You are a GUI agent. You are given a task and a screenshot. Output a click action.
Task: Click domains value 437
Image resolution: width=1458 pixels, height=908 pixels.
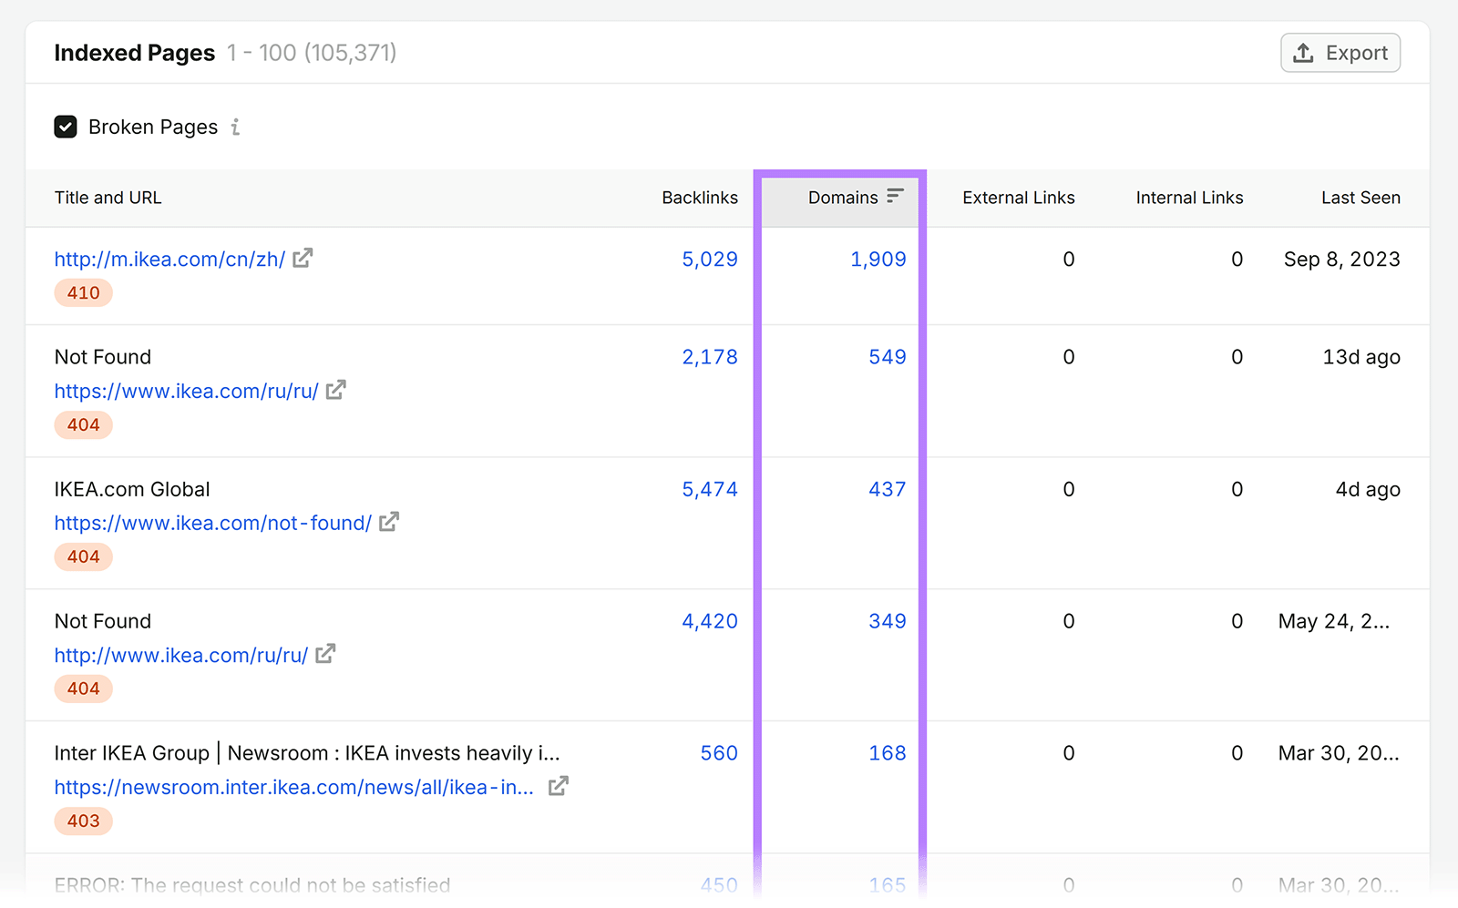pyautogui.click(x=888, y=489)
